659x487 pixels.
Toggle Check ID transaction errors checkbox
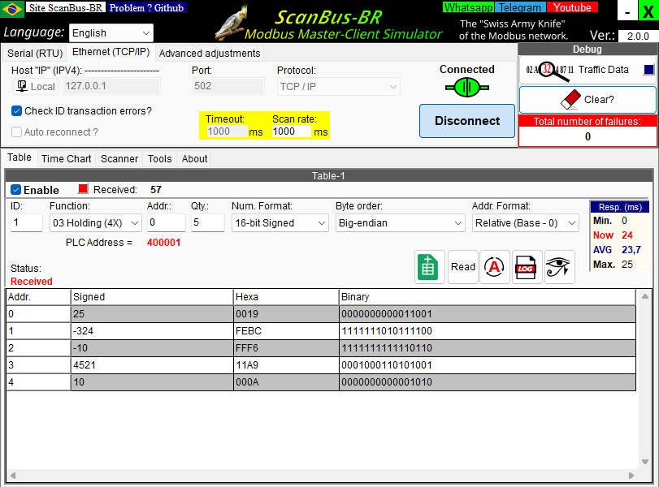pyautogui.click(x=16, y=111)
